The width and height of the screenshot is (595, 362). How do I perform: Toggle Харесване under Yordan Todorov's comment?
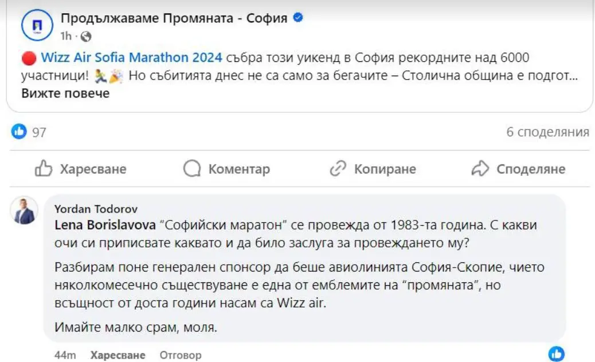118,355
